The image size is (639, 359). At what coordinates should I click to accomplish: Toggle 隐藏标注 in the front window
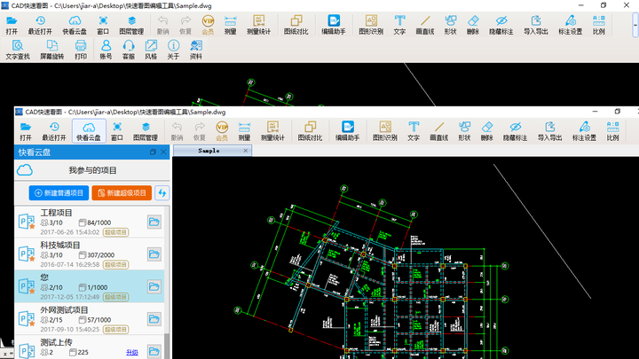pos(515,131)
